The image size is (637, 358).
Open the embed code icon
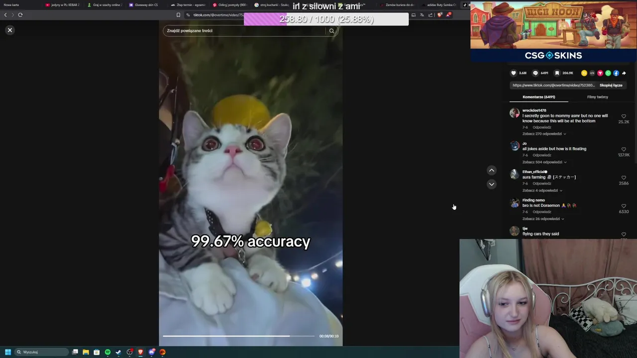coord(592,73)
